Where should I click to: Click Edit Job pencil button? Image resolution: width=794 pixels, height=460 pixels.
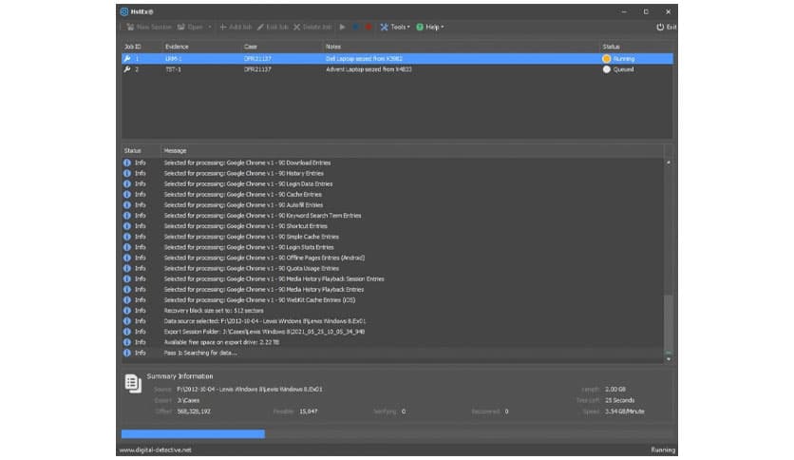pos(273,27)
